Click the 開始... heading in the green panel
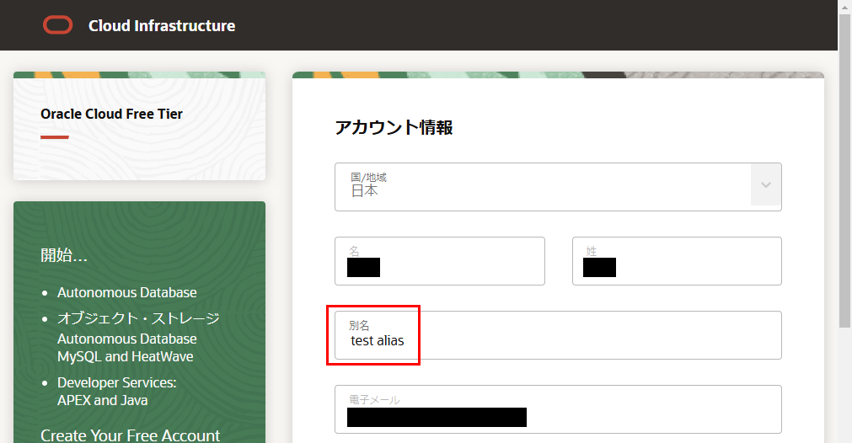The image size is (852, 443). [64, 255]
